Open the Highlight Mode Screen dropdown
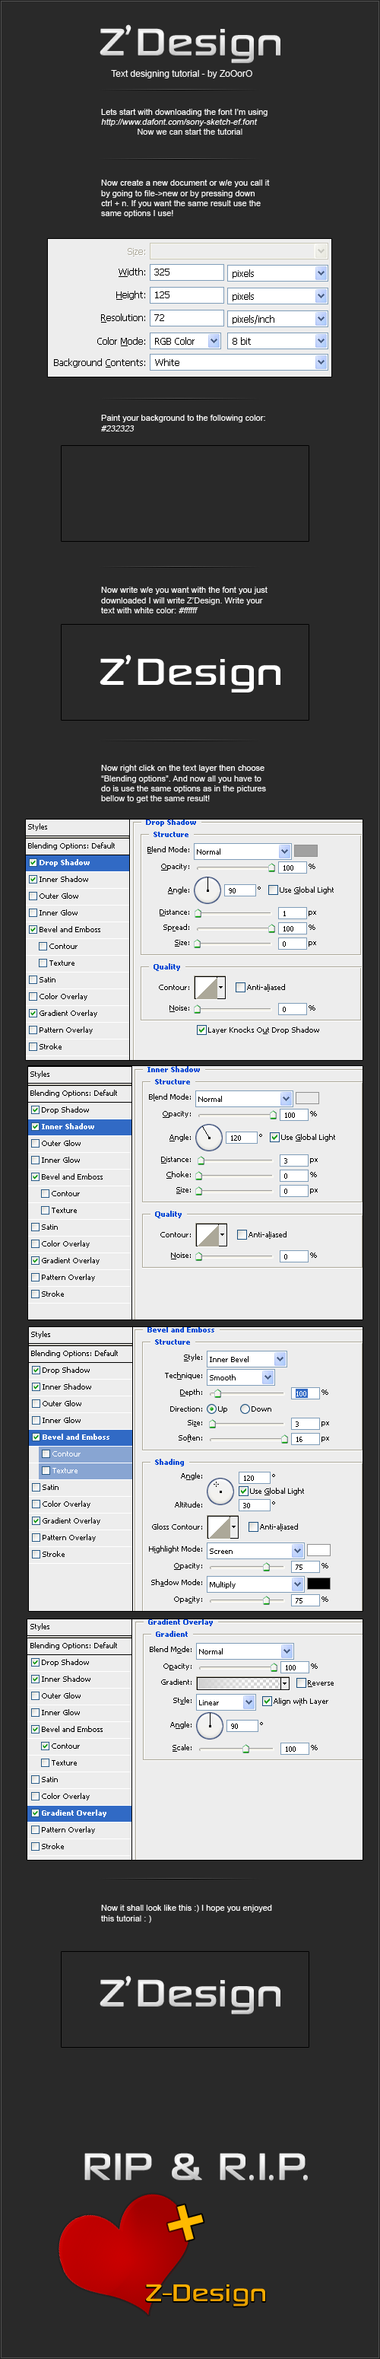 click(x=255, y=1550)
